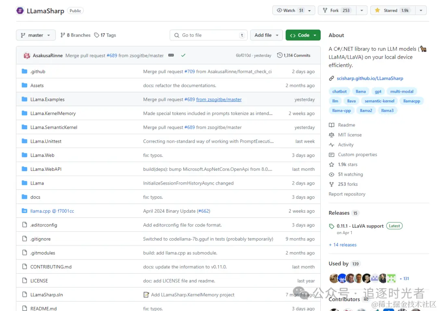This screenshot has width=439, height=311.
Task: Open the LLama folder
Action: coord(37,183)
